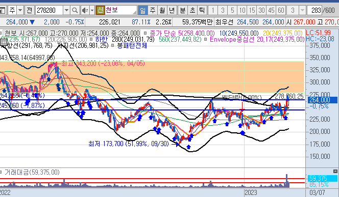Click the 최저 173,700 low marker label
339x197 pixels.
(129, 144)
